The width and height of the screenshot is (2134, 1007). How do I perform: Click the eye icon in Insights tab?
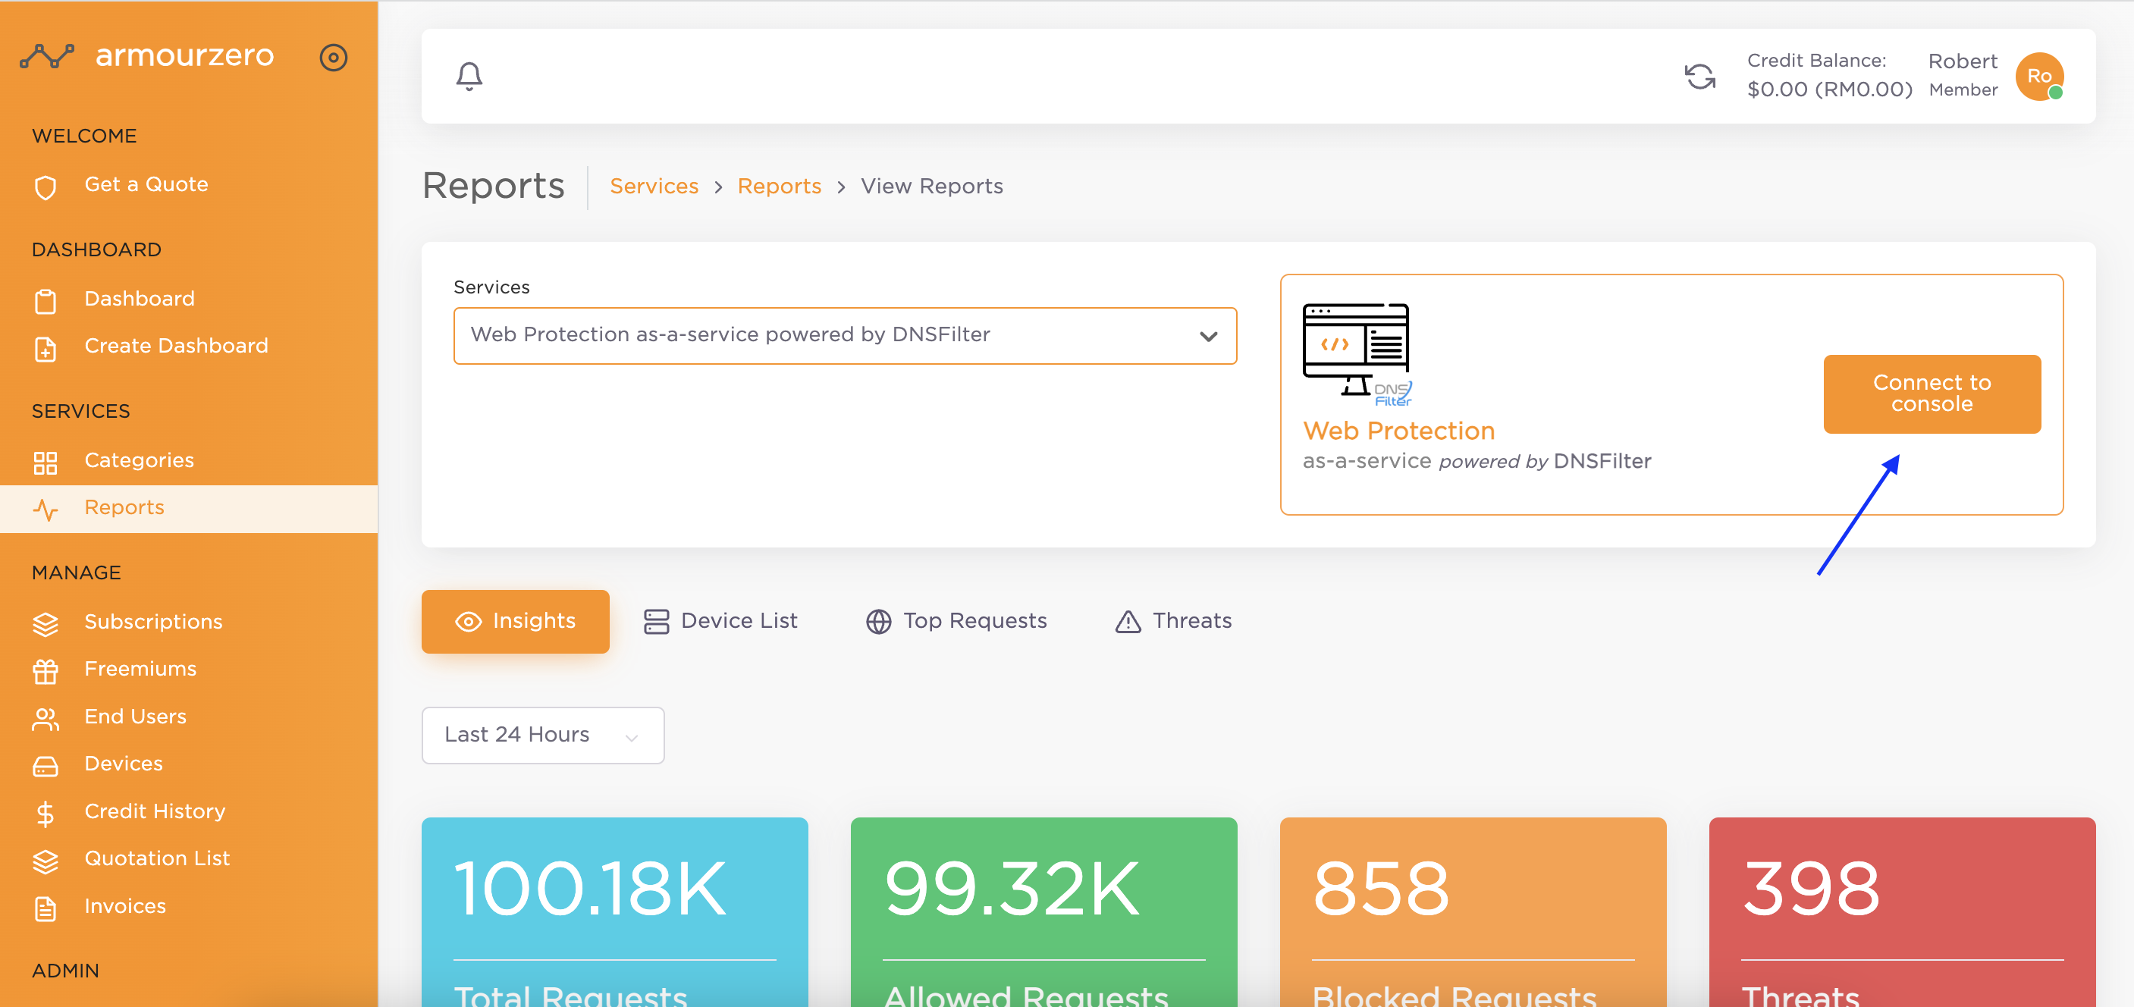(x=468, y=622)
